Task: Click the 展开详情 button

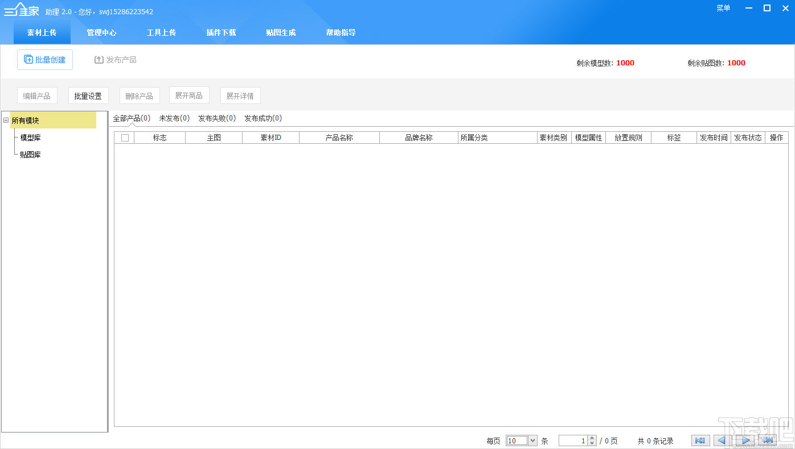Action: click(x=240, y=95)
